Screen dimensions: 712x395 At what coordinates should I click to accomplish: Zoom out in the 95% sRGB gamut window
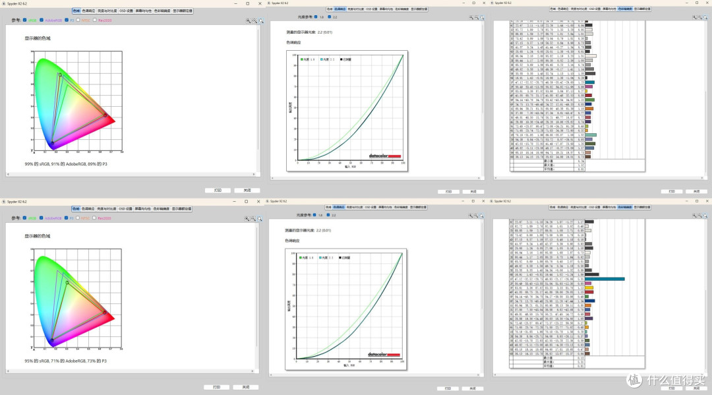(253, 218)
